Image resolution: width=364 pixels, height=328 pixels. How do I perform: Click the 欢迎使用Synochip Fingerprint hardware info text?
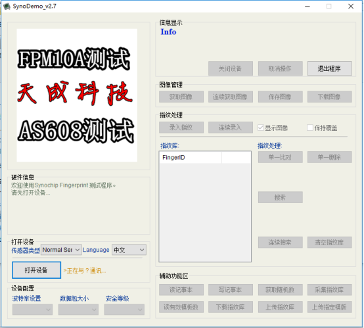pyautogui.click(x=63, y=185)
